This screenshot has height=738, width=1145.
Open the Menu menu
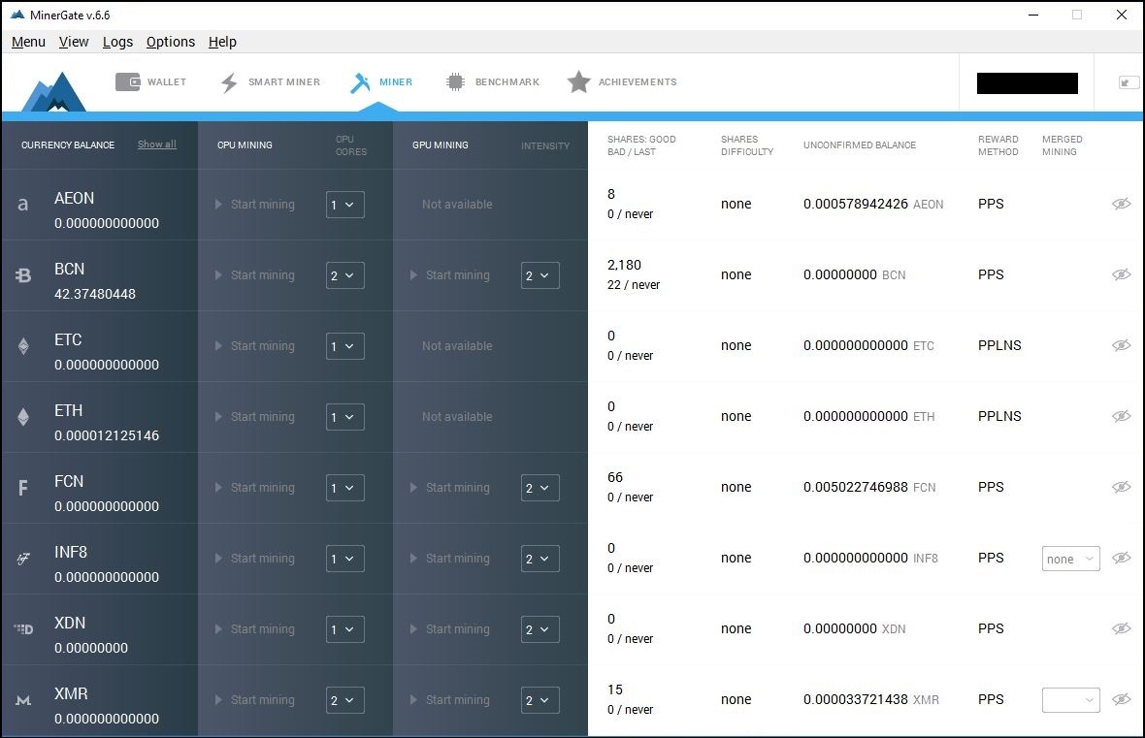[x=28, y=42]
